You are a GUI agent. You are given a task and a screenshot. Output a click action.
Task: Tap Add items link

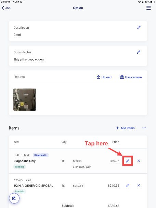coord(125,128)
